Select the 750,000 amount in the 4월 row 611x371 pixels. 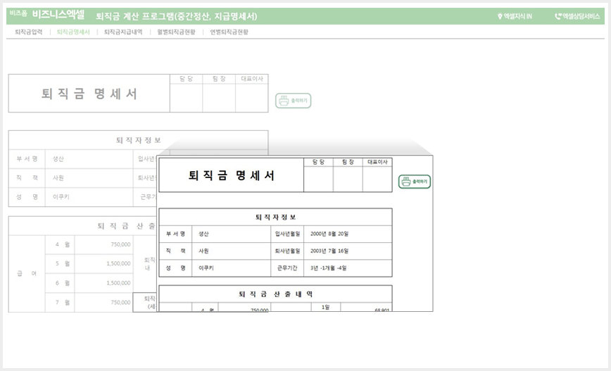[103, 245]
